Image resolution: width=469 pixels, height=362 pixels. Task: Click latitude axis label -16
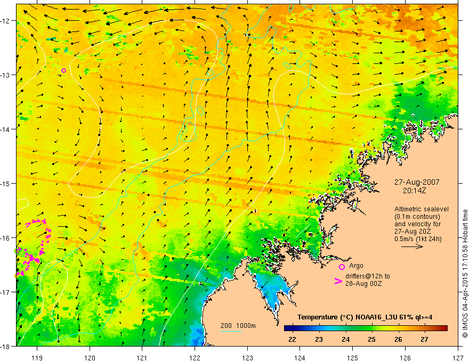[x=6, y=238]
